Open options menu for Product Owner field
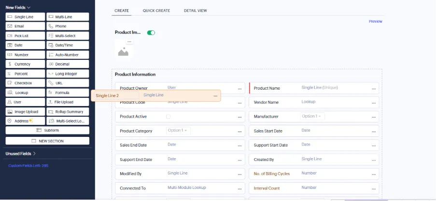 click(239, 89)
